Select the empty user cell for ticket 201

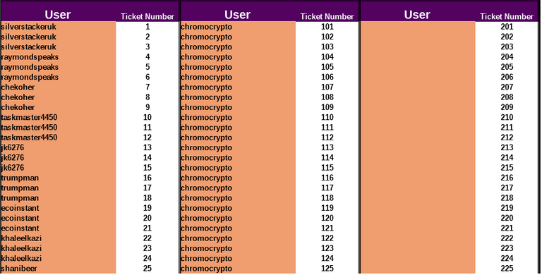(x=418, y=27)
